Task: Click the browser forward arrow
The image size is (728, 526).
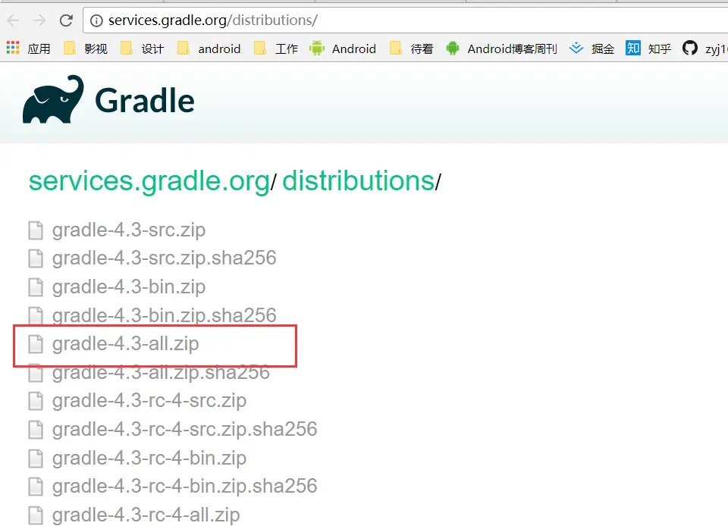Action: 39,20
